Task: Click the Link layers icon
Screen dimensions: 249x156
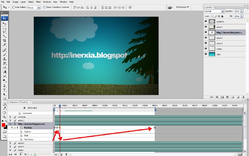Action: click(212, 97)
